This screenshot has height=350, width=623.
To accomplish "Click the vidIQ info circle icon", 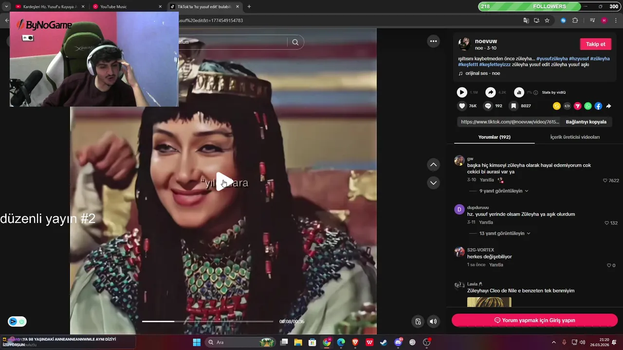I will tap(536, 92).
